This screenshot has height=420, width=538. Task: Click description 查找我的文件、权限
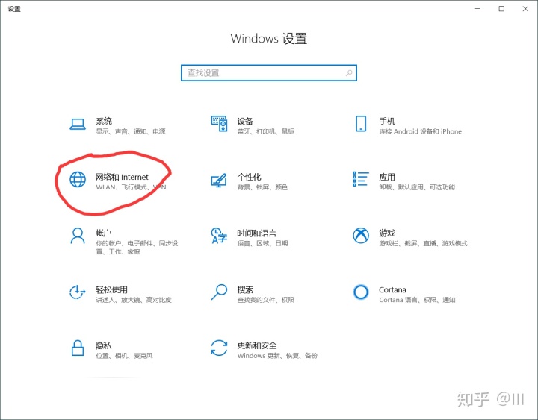266,300
